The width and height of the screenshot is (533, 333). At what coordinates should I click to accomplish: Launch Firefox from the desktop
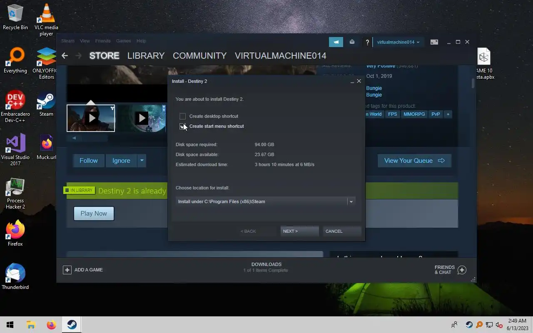point(15,233)
